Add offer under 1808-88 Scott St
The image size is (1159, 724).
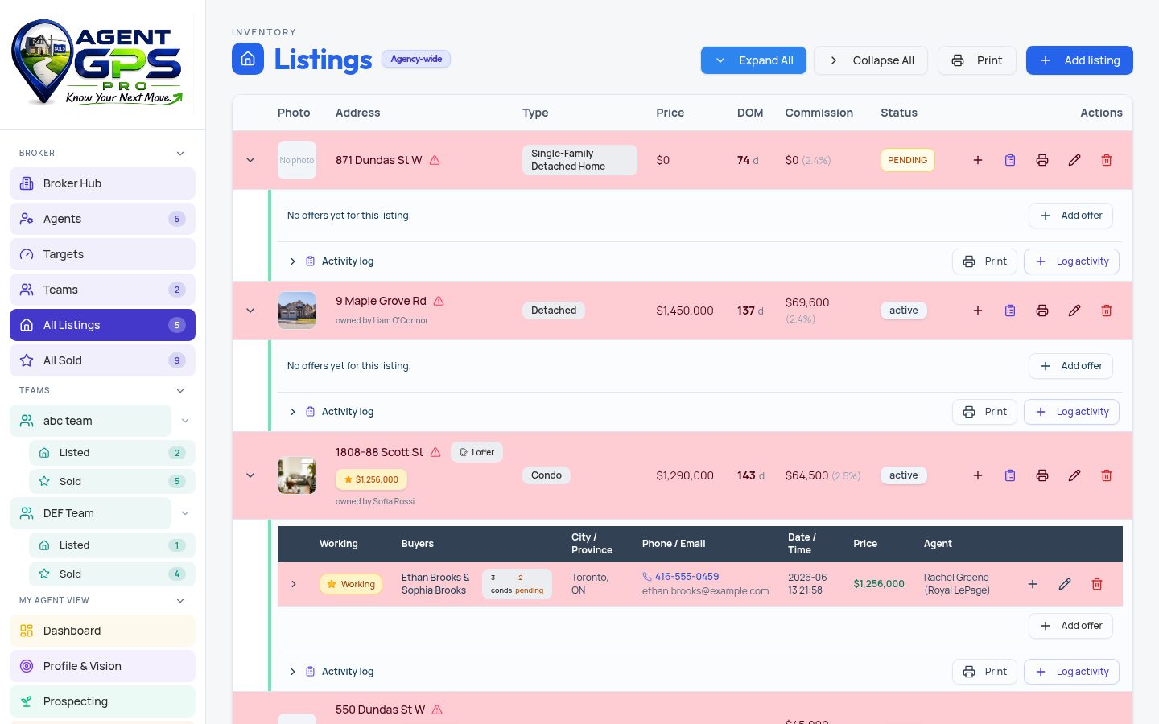[1070, 626]
